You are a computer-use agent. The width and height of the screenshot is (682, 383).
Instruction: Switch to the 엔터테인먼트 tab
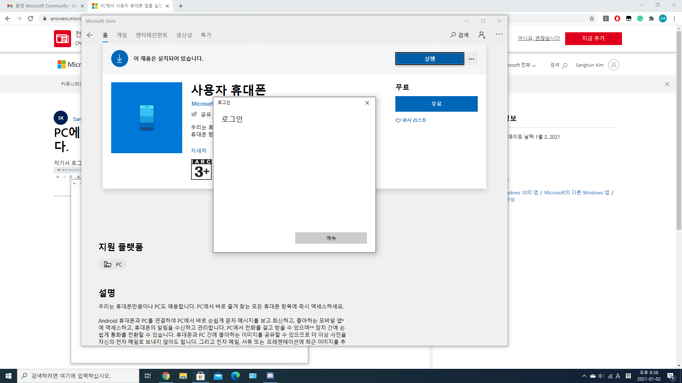point(151,35)
